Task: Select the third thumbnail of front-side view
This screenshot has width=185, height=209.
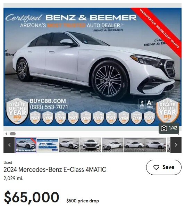Action: 69,145
